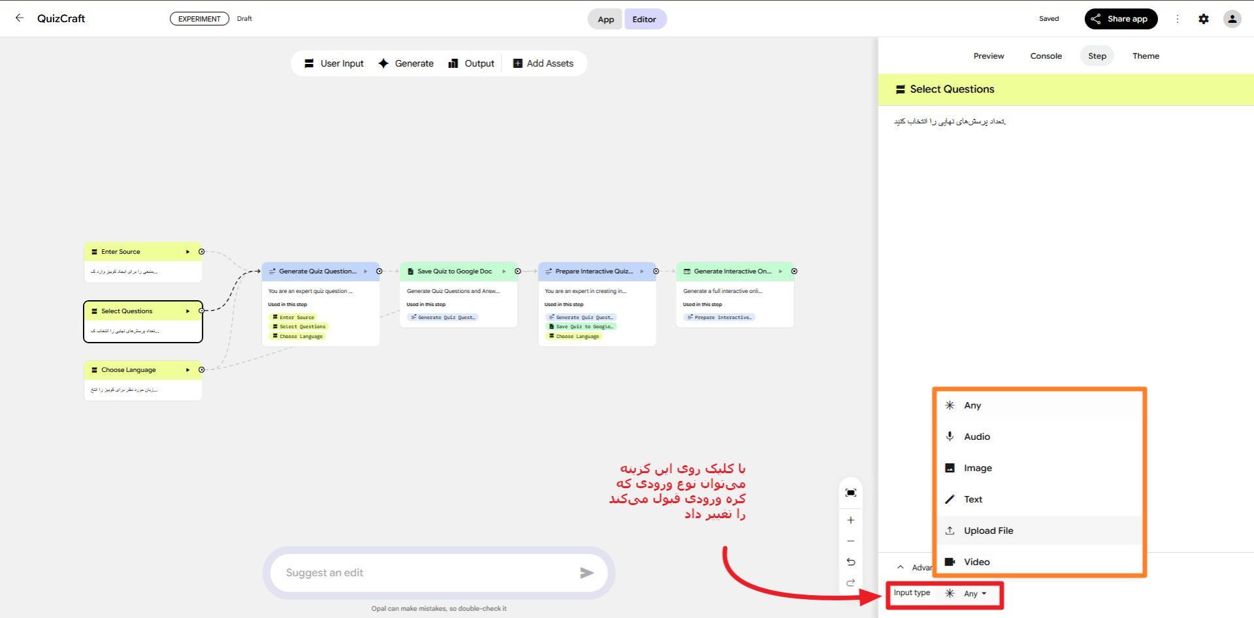Collapse the Advanced section chevron
Viewport: 1254px width, 618px height.
(x=900, y=567)
